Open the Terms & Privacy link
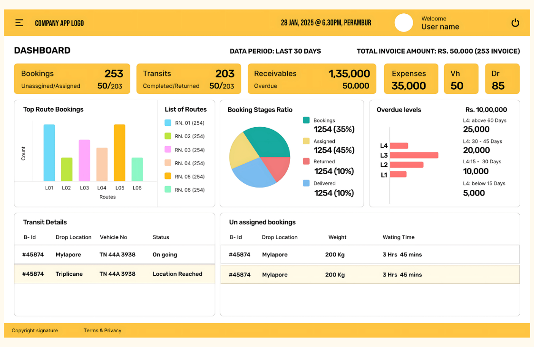 (103, 330)
